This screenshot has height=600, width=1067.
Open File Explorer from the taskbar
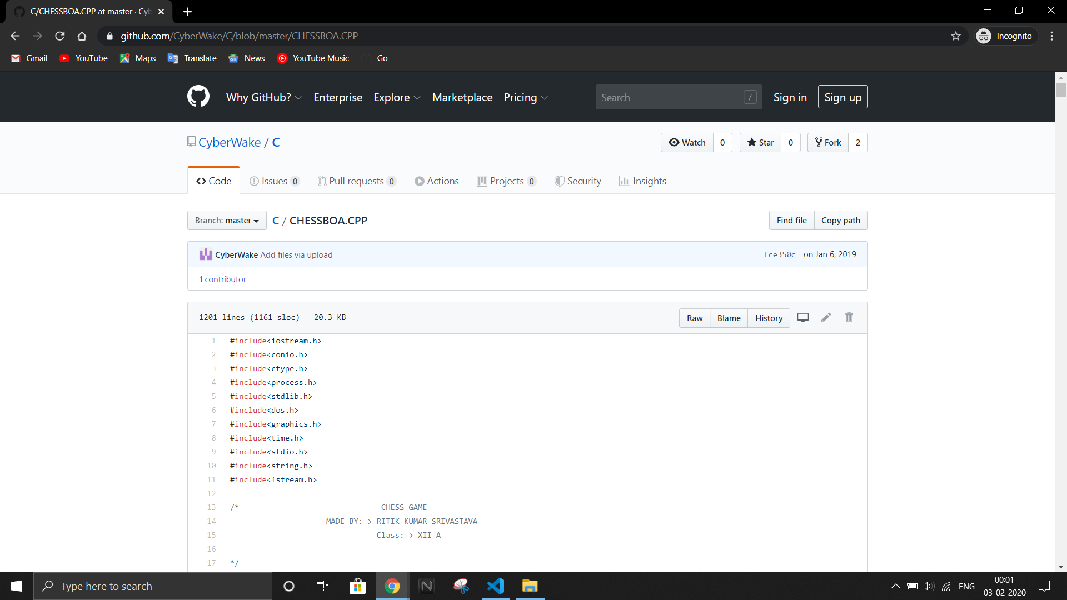point(530,586)
